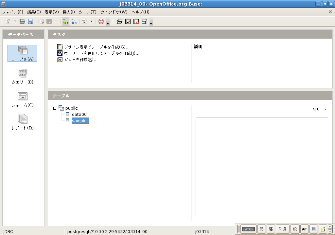Click the empty preview pane
Screen dimensions: 335x235
pos(262,167)
